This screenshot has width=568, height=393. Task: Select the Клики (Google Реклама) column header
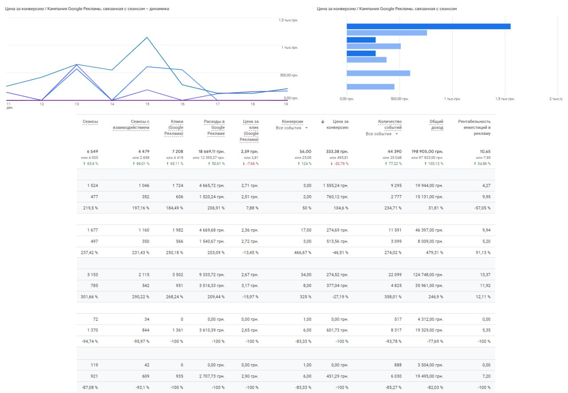tap(174, 127)
